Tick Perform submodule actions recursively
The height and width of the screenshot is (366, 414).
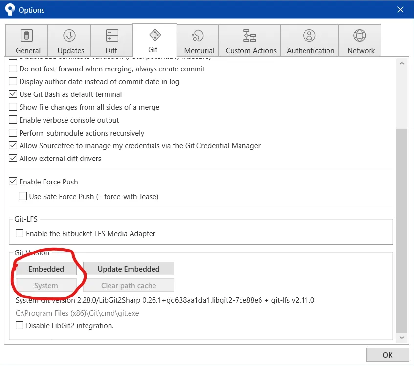(x=13, y=133)
